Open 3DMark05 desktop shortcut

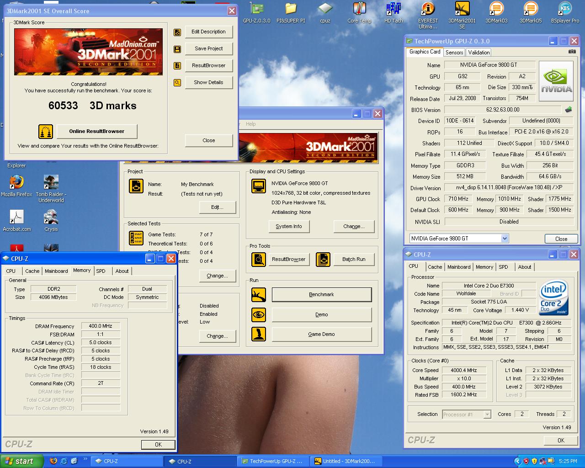[x=531, y=12]
